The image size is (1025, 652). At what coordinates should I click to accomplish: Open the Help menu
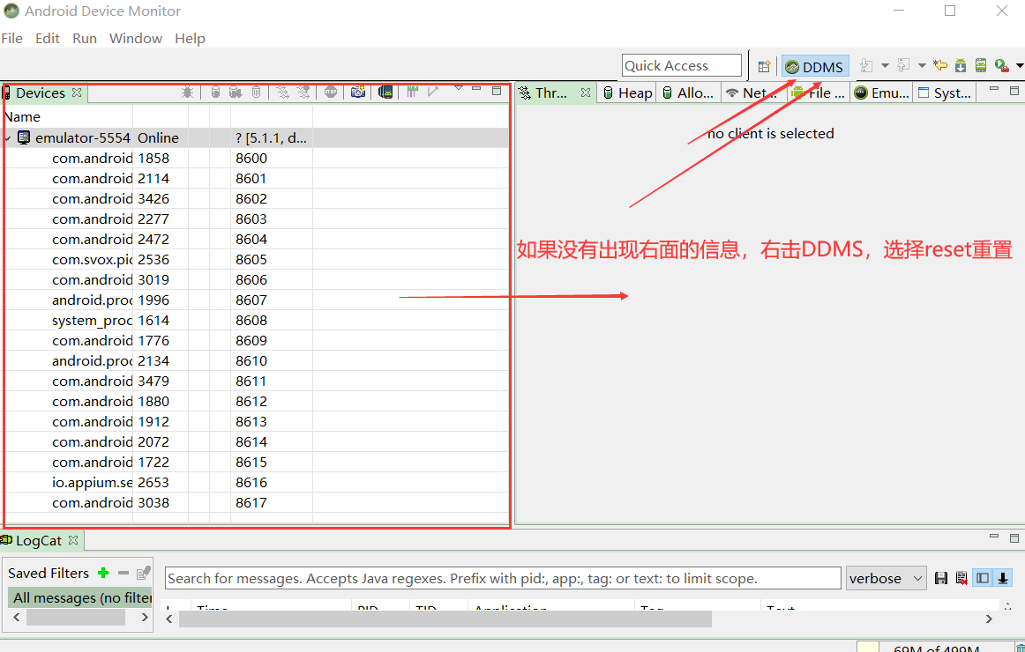pos(191,39)
